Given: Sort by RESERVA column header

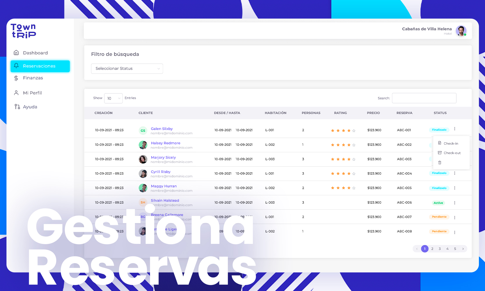Looking at the screenshot, I should pyautogui.click(x=404, y=113).
